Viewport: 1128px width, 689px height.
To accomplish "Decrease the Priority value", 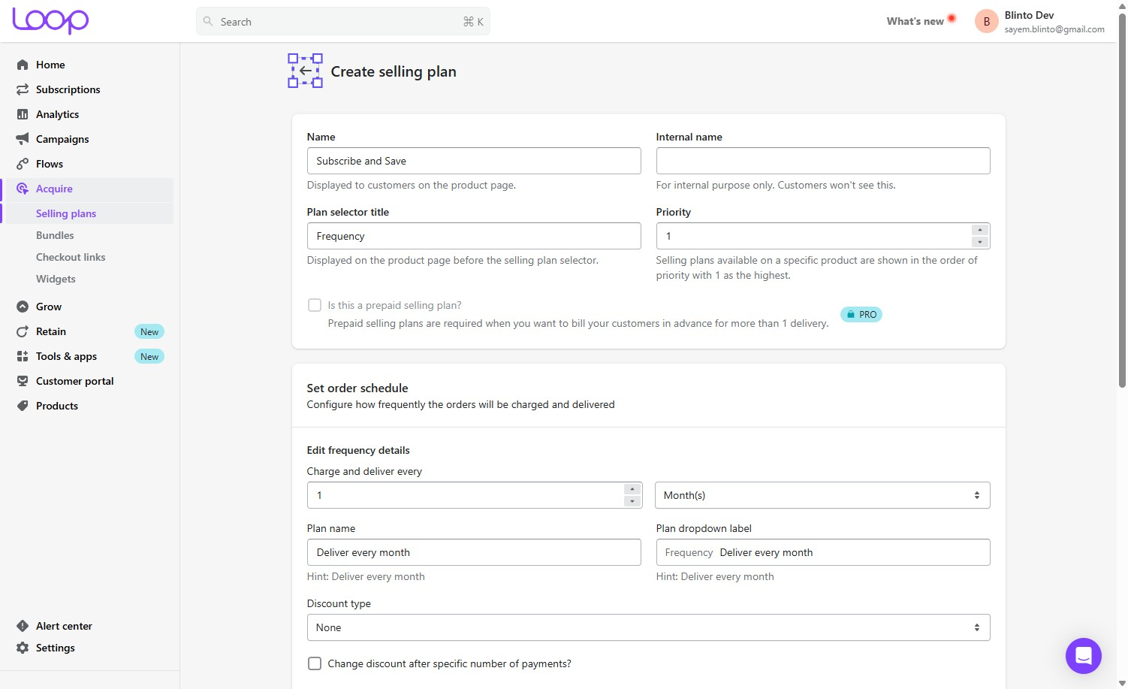I will pos(979,242).
